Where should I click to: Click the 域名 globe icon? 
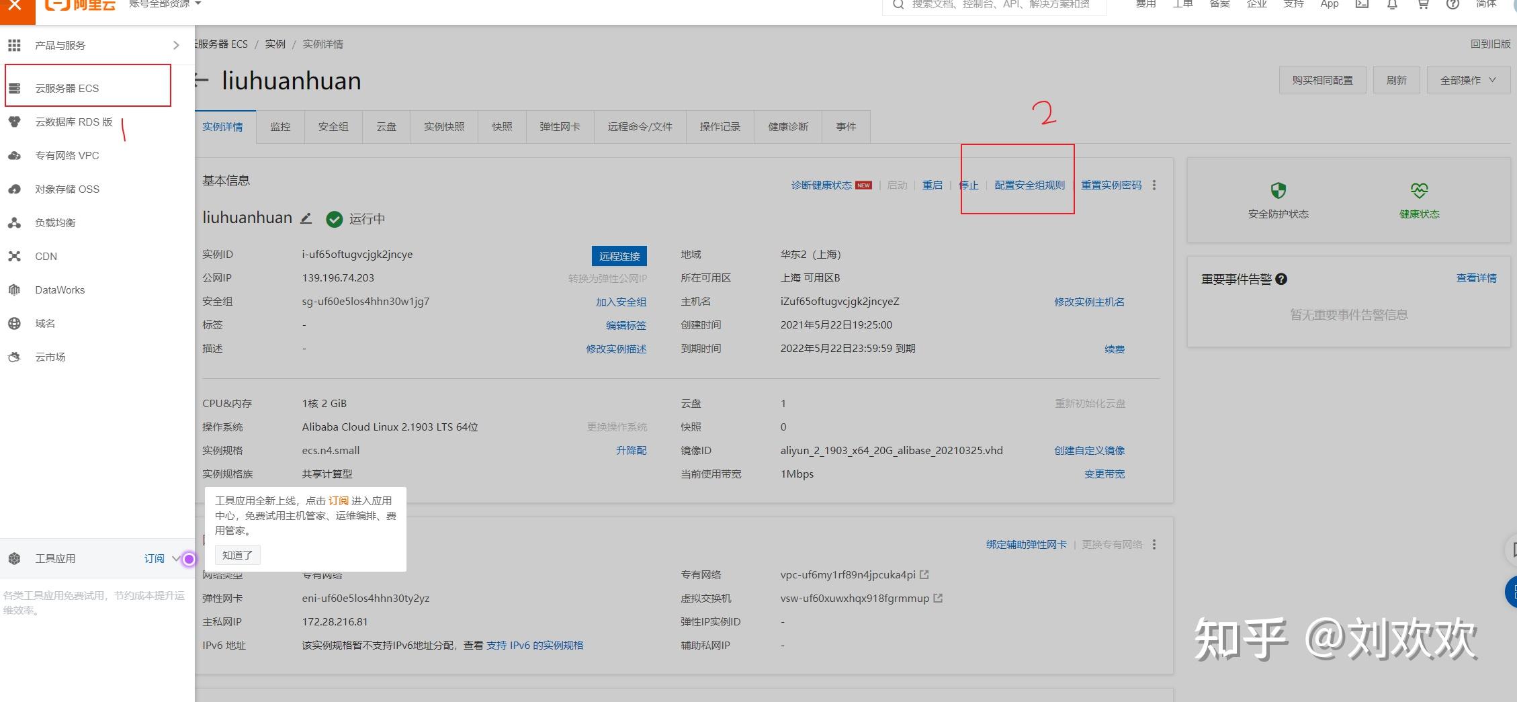pyautogui.click(x=14, y=324)
